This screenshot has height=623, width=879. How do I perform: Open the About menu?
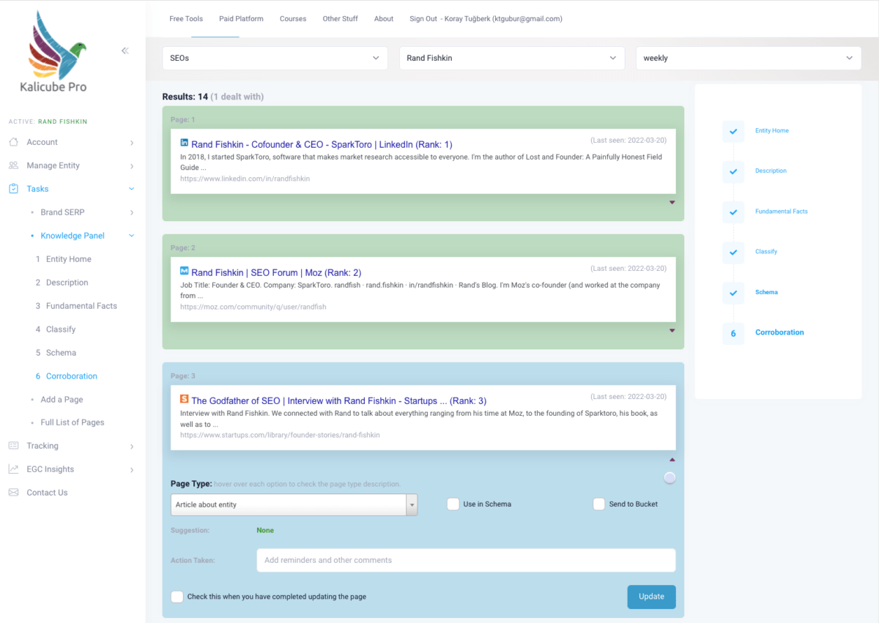(x=384, y=18)
